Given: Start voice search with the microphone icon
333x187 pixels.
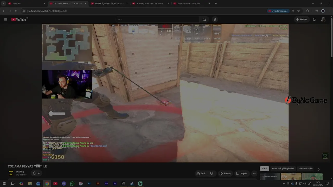Looking at the screenshot, I should (215, 19).
